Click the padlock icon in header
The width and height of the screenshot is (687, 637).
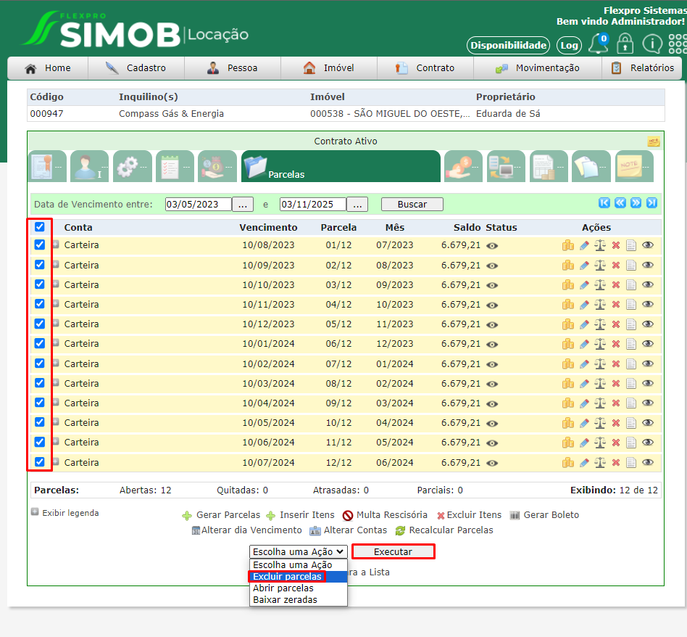[625, 44]
